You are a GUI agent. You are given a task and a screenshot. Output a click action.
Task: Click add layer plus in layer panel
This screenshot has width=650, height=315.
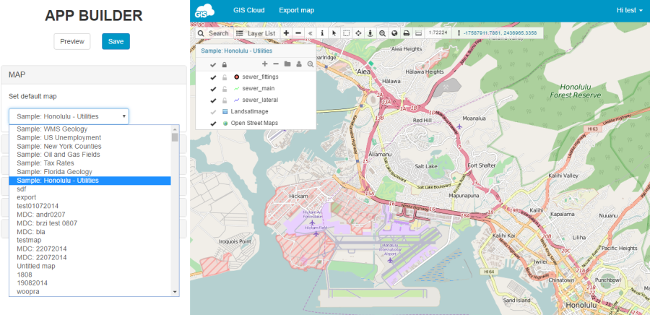coord(265,64)
